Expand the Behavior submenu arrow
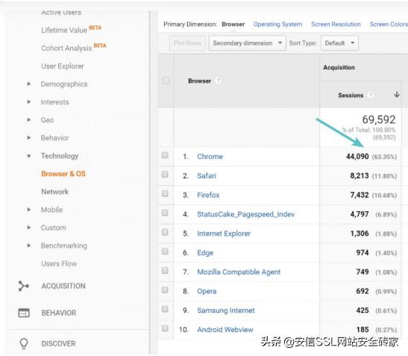Image resolution: width=408 pixels, height=356 pixels. [x=29, y=138]
